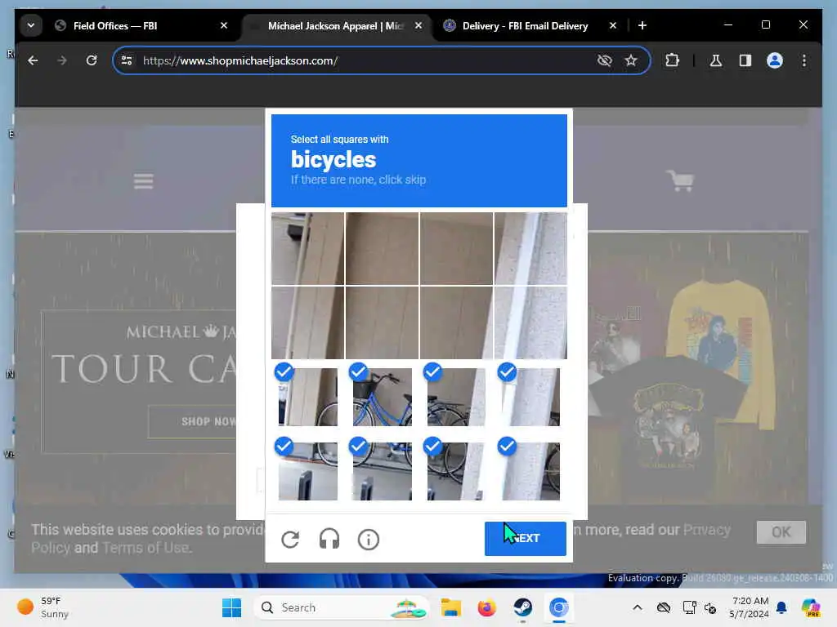Uncheck the tile with the blue bicycle basket
This screenshot has width=837, height=627.
382,396
